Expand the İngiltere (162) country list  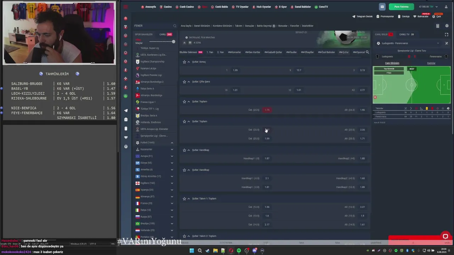coord(172,183)
